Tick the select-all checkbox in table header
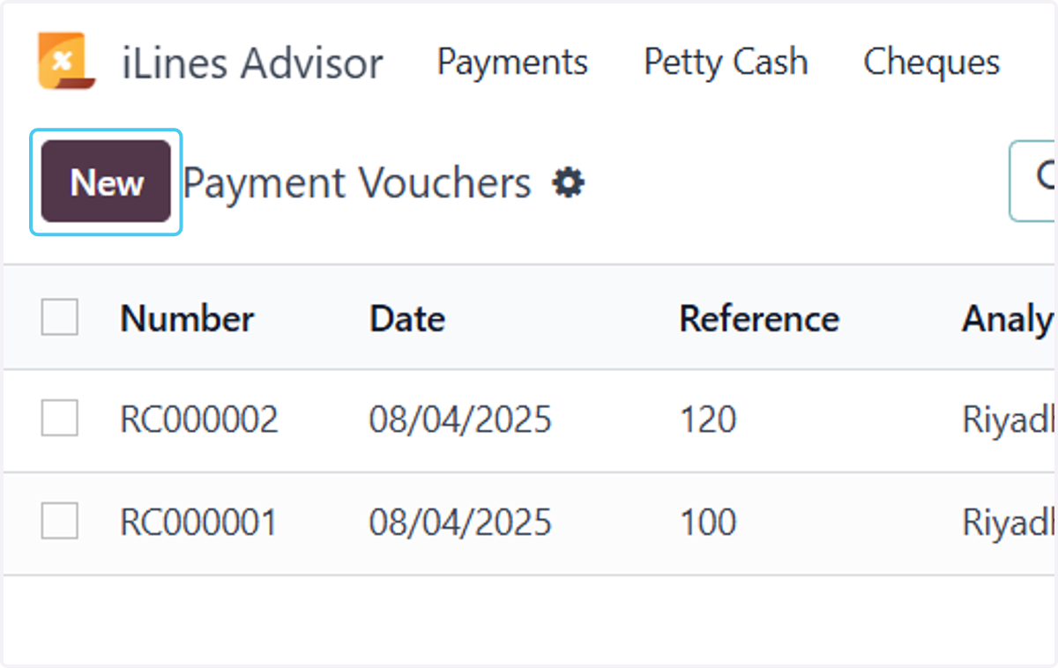This screenshot has width=1058, height=668. [60, 317]
